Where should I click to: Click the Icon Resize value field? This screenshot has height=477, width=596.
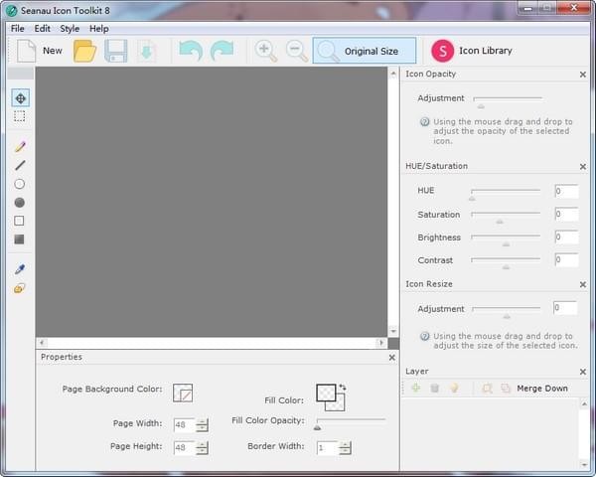565,308
